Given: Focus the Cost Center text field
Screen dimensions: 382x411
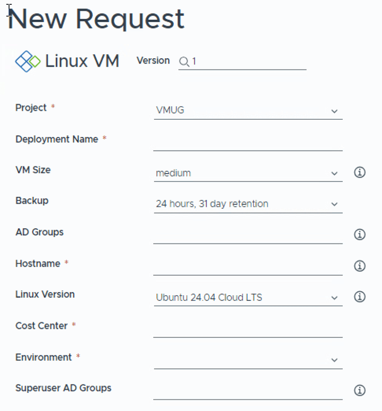Looking at the screenshot, I should click(x=248, y=329).
